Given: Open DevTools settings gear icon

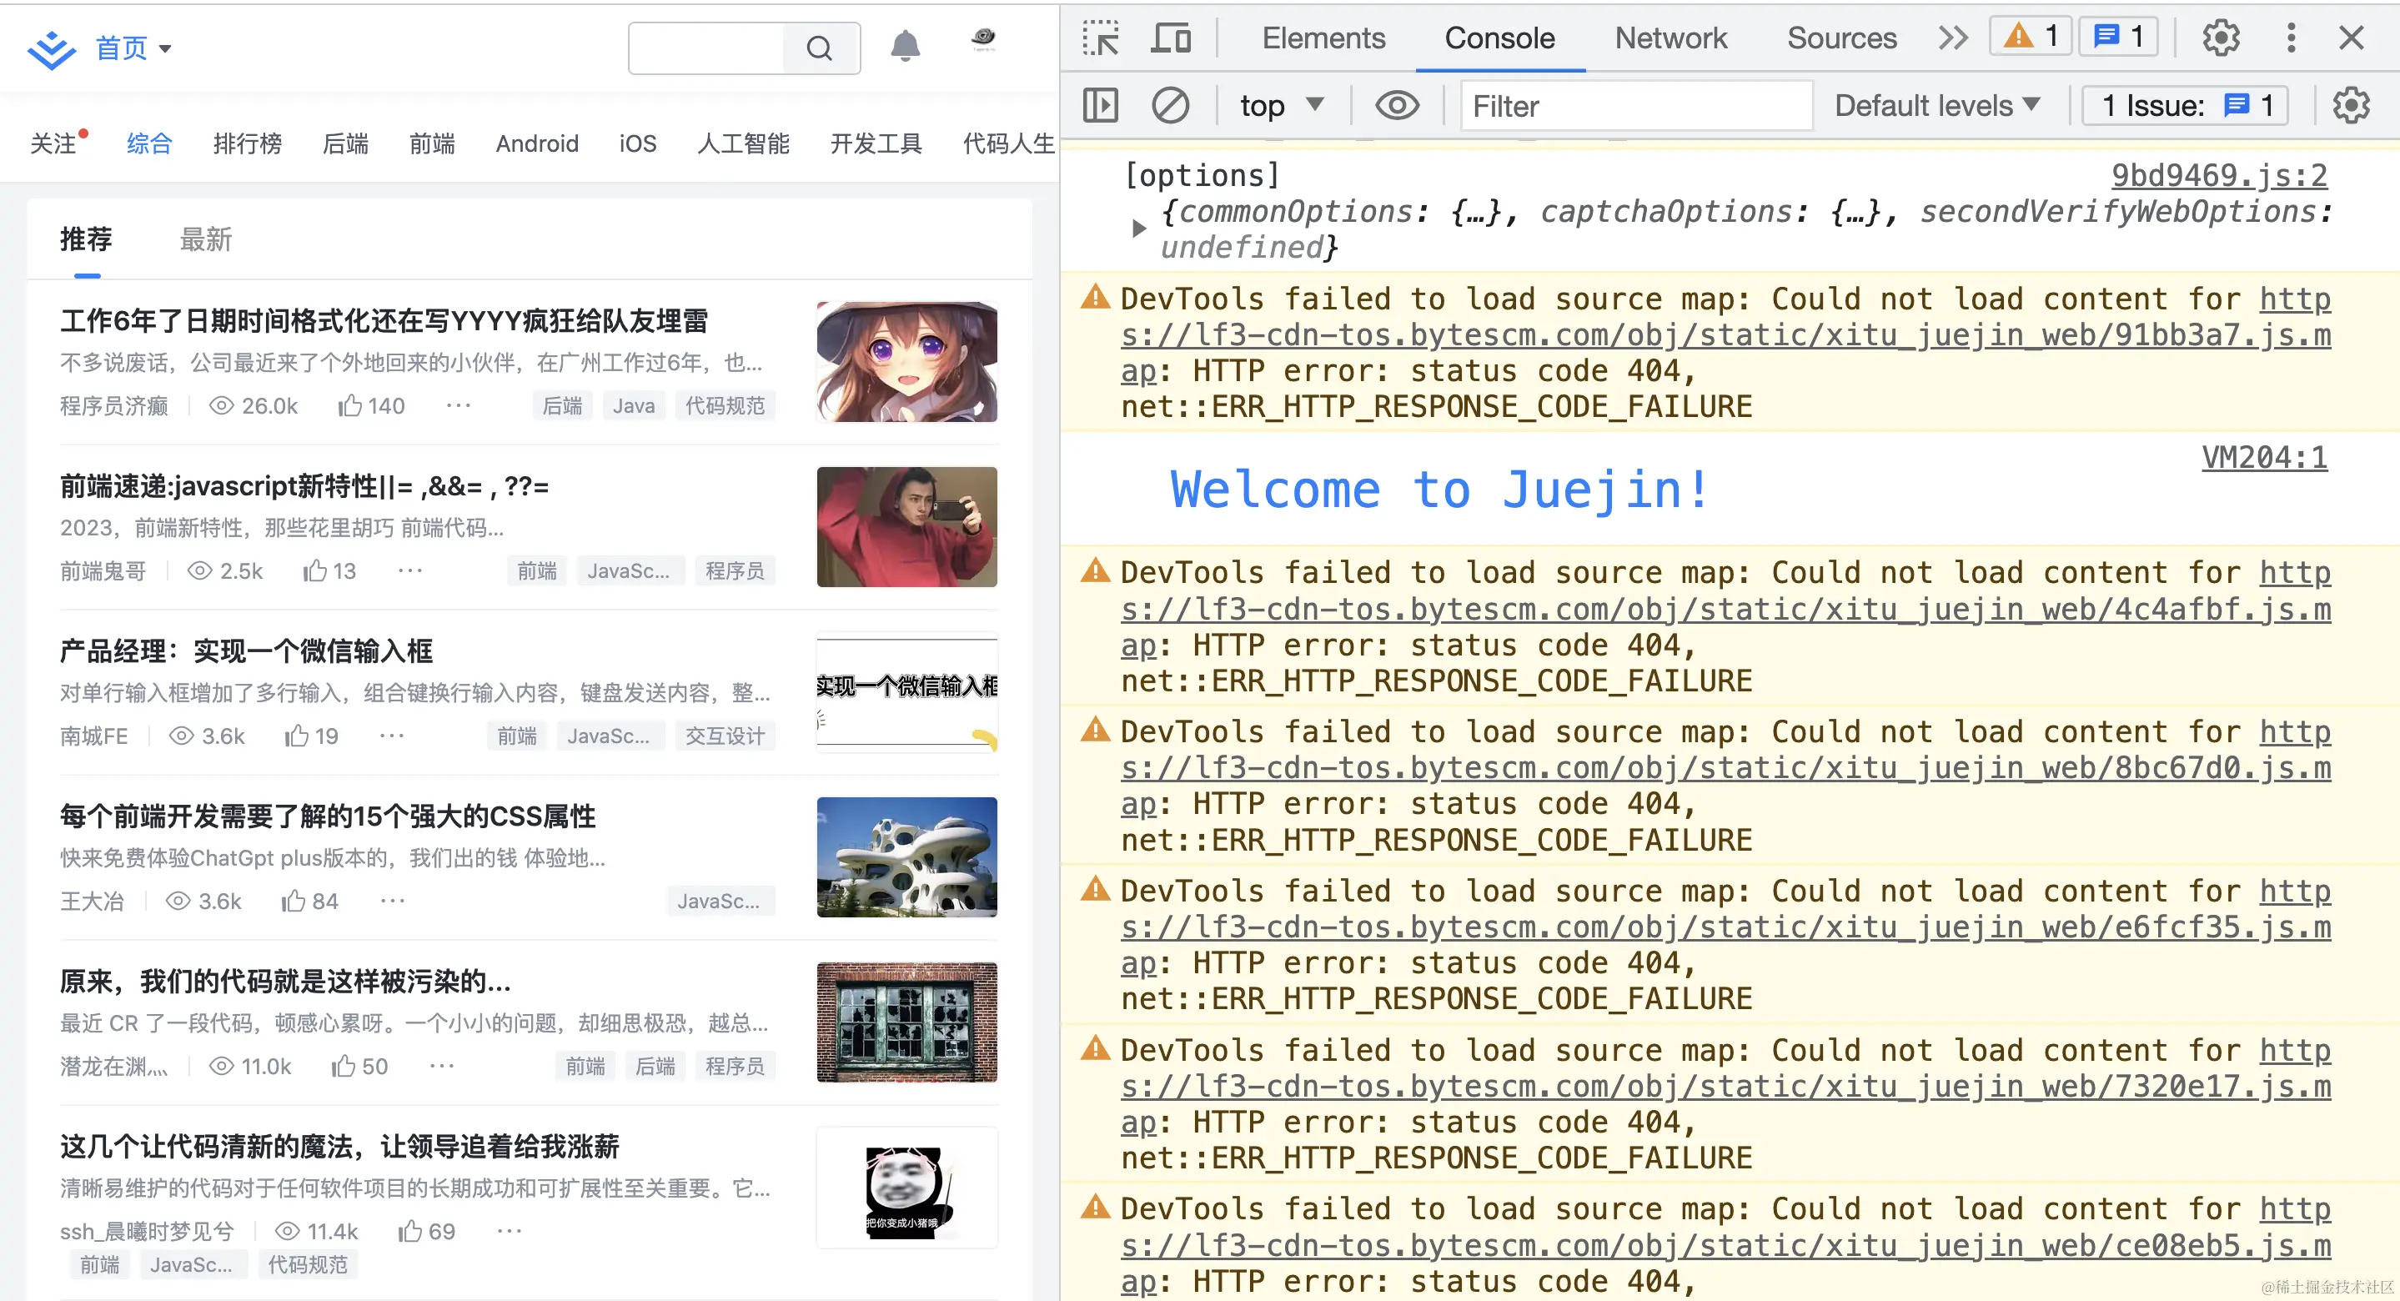Looking at the screenshot, I should 2220,38.
